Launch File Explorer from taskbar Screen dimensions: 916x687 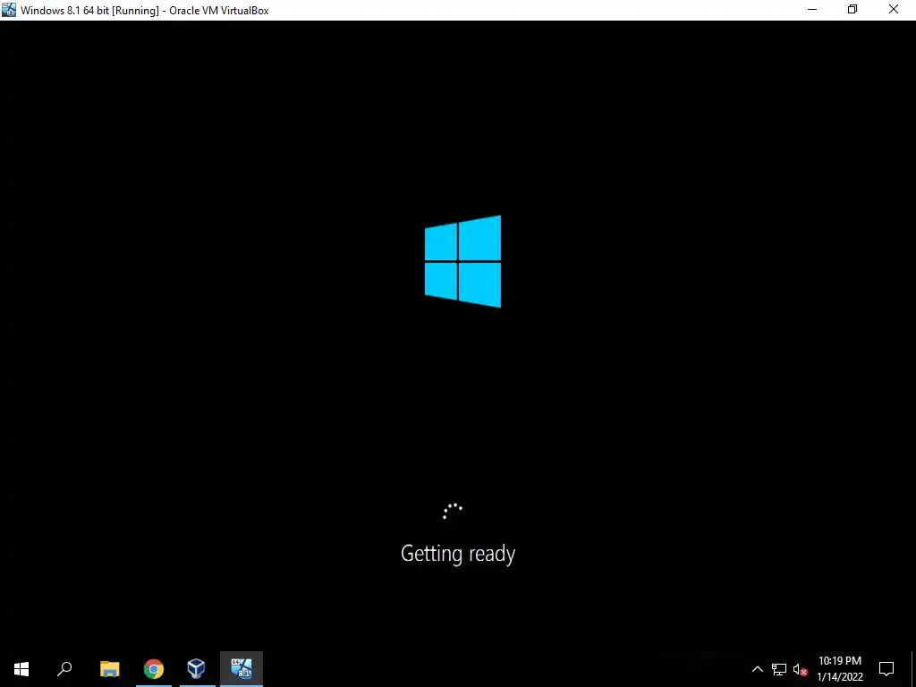click(110, 669)
